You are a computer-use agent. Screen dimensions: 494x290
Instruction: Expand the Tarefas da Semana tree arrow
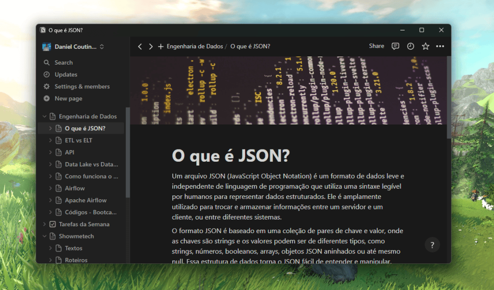coord(44,224)
